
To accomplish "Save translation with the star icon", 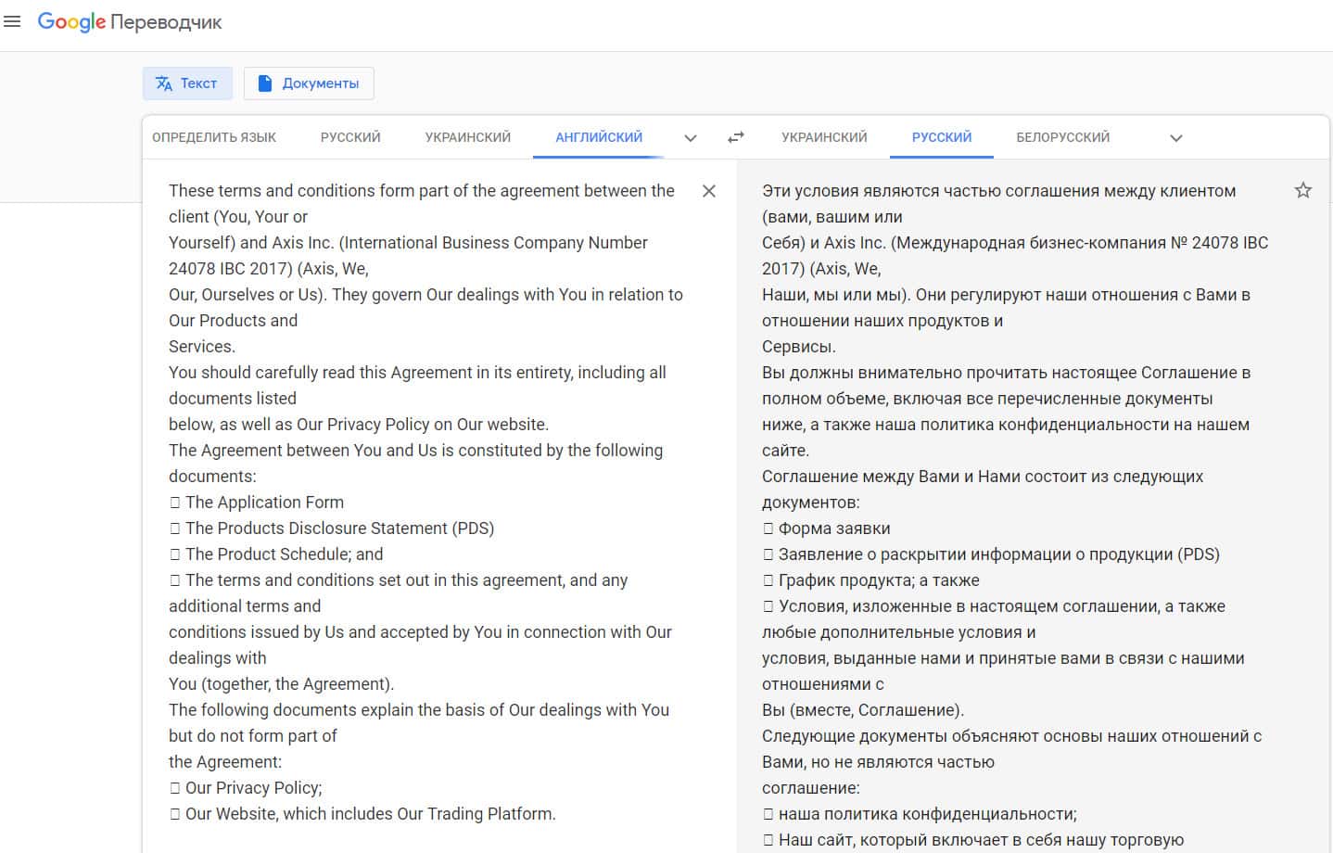I will pyautogui.click(x=1302, y=191).
